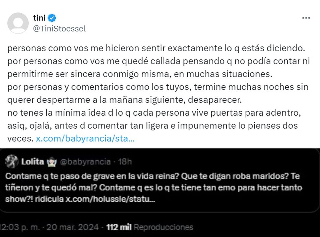Open the x.com/holussle link in the quoted tweet
320x237 pixels.
pyautogui.click(x=110, y=199)
